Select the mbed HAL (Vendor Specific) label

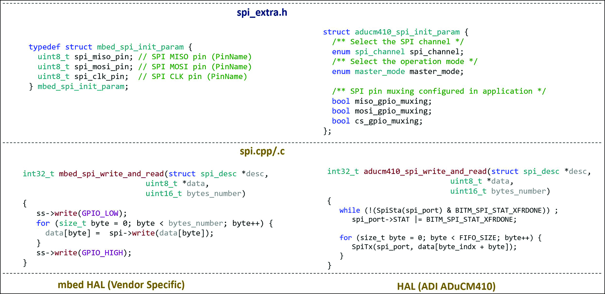point(121,285)
